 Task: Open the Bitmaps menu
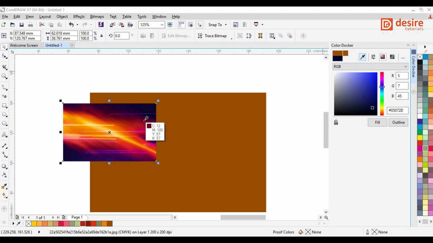coord(97,17)
